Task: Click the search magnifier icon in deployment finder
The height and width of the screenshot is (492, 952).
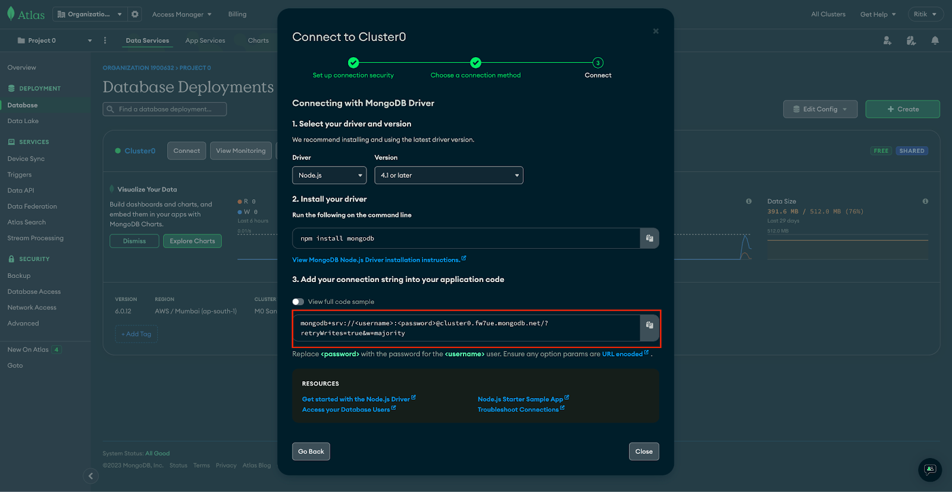Action: click(110, 109)
